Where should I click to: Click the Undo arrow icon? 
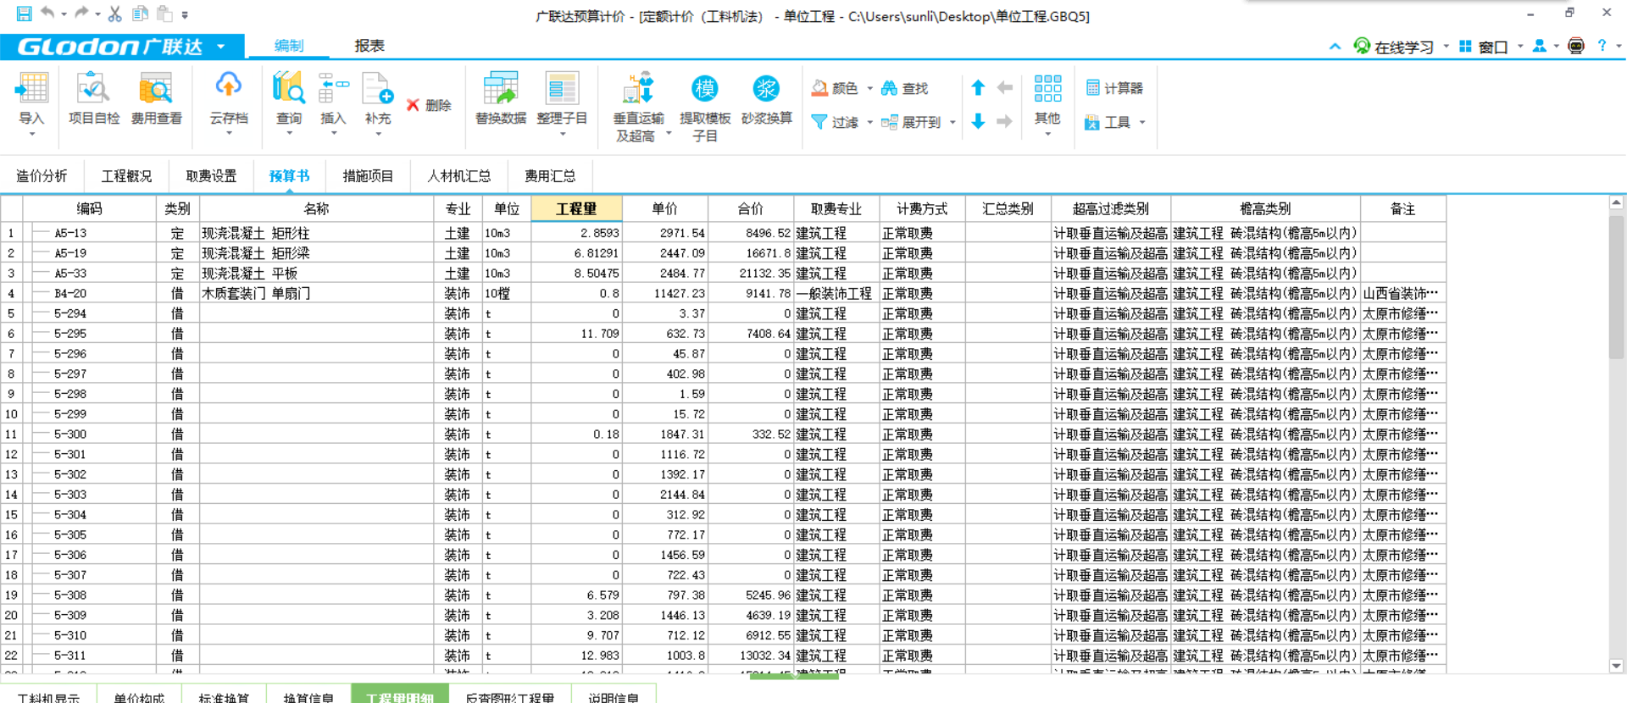click(x=48, y=13)
